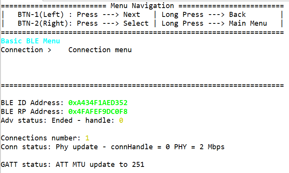
Task: Click the green 0xA434F1AED352 address value
Action: (x=98, y=103)
